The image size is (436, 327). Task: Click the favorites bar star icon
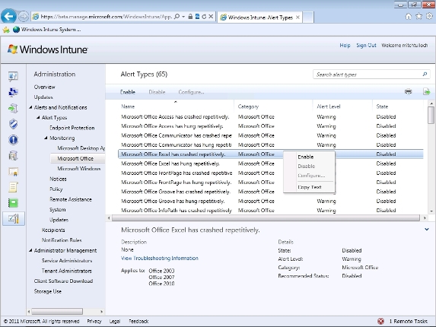pos(6,30)
